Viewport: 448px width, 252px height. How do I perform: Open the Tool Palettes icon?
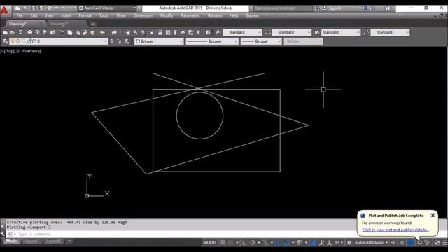pos(176,33)
